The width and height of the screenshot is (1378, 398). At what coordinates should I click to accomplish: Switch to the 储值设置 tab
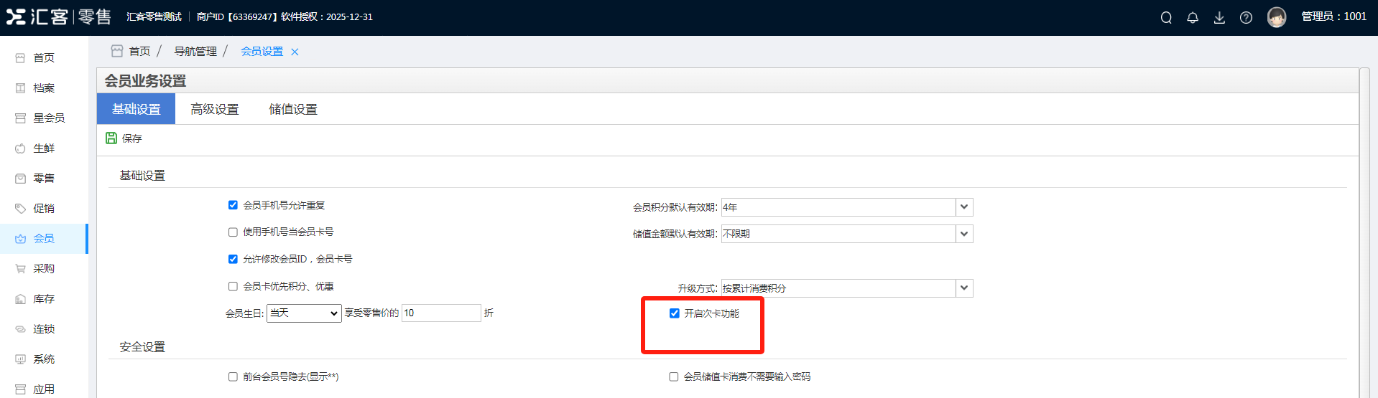pyautogui.click(x=293, y=109)
